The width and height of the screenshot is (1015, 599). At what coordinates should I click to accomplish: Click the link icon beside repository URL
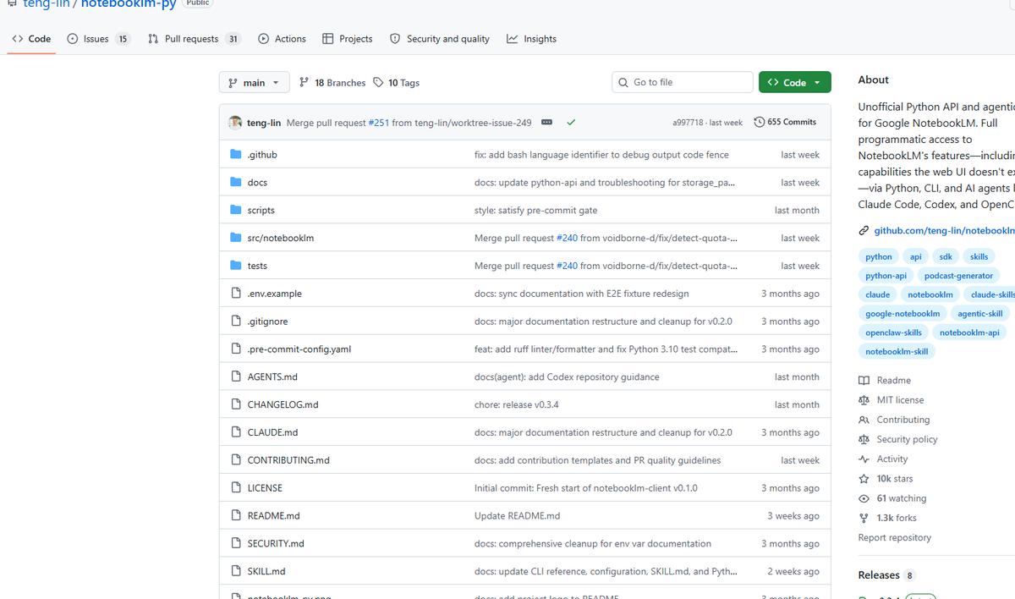point(864,230)
